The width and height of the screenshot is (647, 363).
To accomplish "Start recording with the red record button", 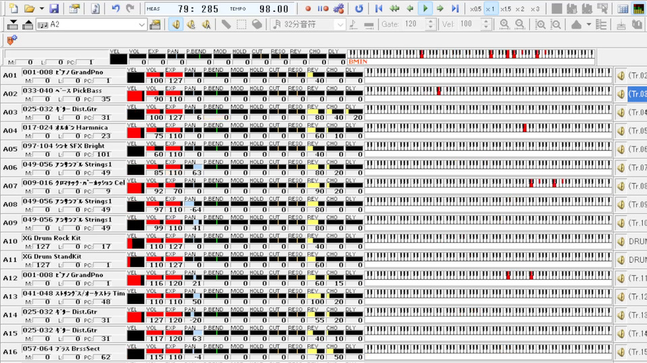I will 308,9.
